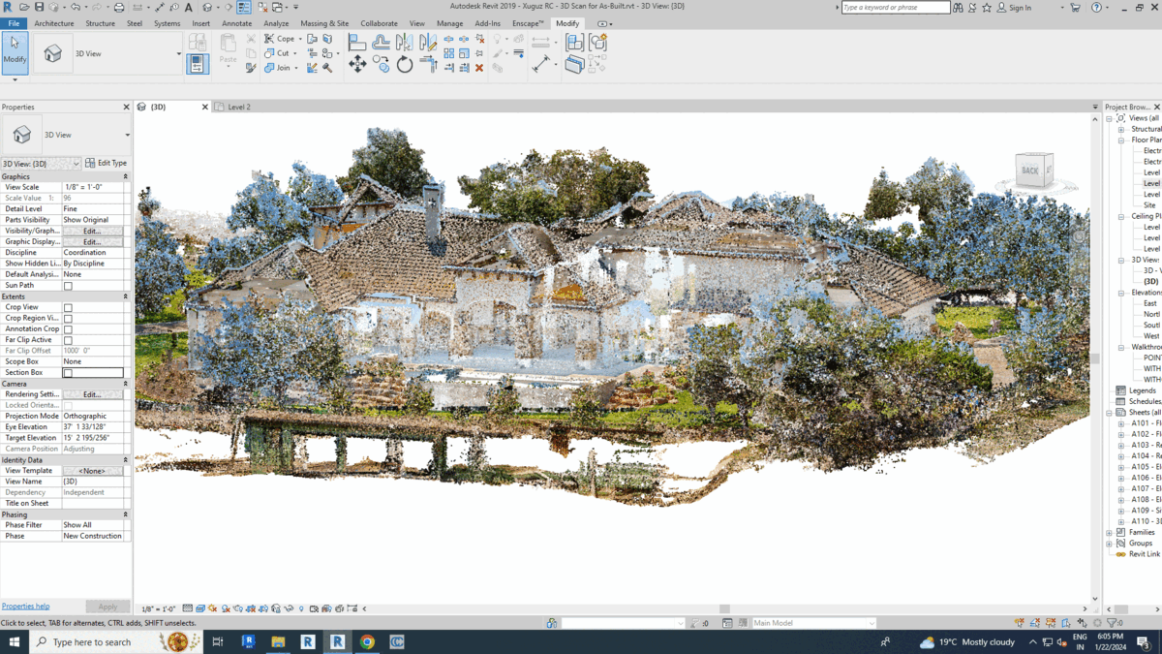Viewport: 1162px width, 654px height.
Task: Open the Join geometry dropdown arrow
Action: tap(294, 68)
